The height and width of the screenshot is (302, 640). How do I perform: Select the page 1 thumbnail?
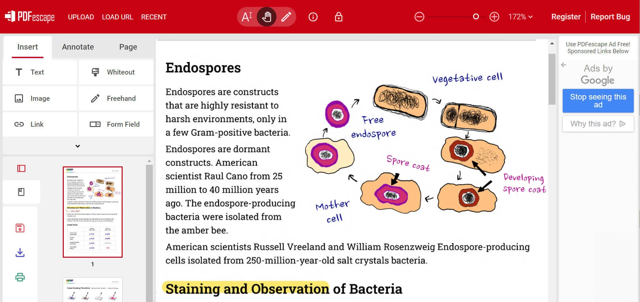[93, 212]
